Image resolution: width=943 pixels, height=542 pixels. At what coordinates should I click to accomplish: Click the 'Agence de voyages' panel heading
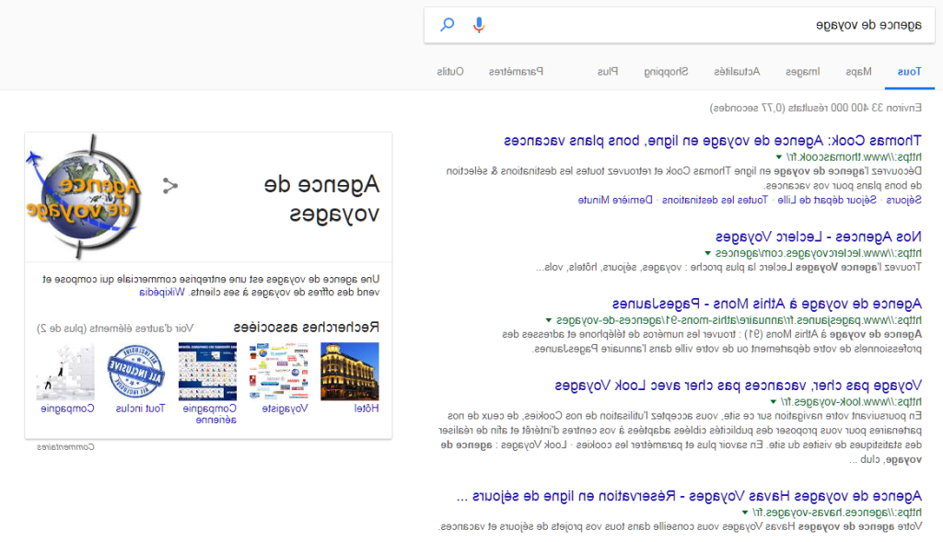[x=321, y=199]
